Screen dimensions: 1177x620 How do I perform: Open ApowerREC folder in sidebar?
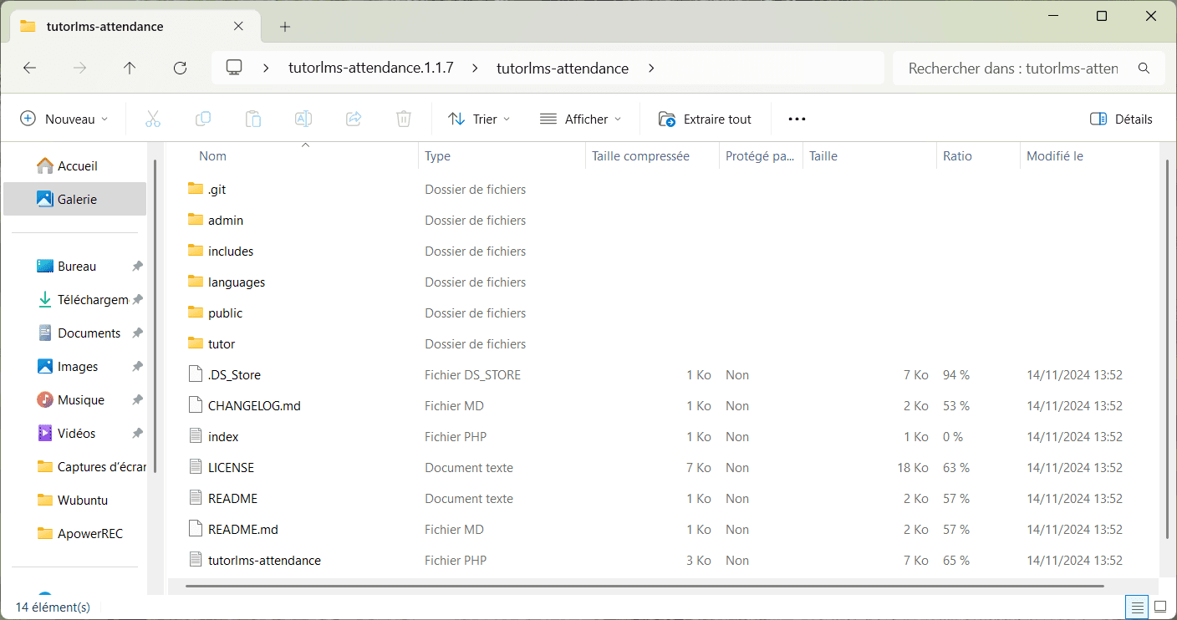coord(75,534)
